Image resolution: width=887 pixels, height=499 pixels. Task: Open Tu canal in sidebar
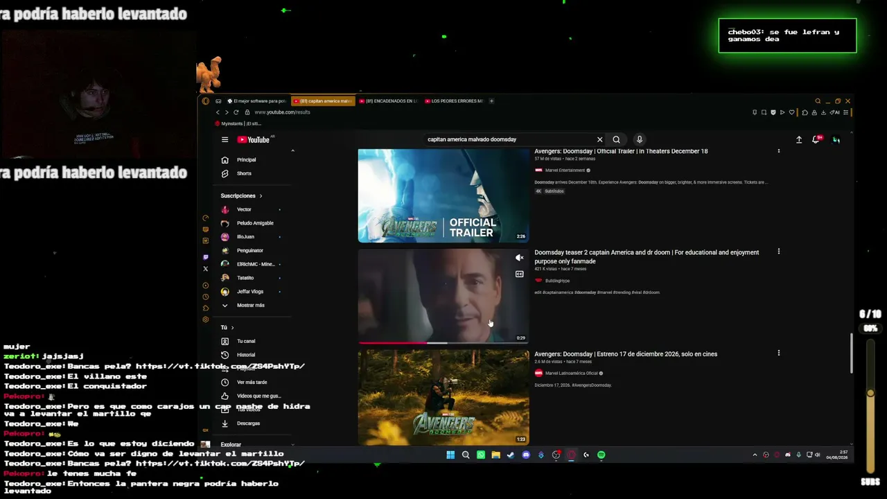pyautogui.click(x=246, y=341)
